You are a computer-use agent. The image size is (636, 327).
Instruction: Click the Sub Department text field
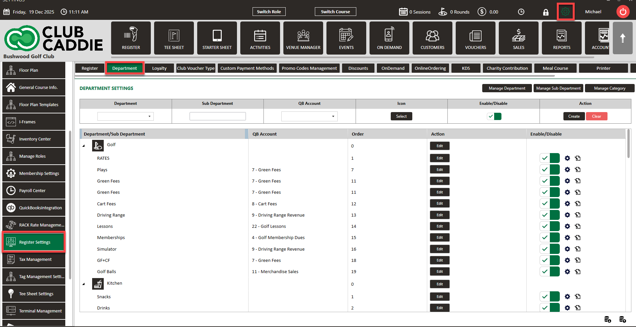(x=217, y=116)
